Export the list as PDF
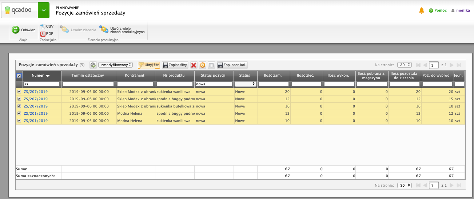 47,34
